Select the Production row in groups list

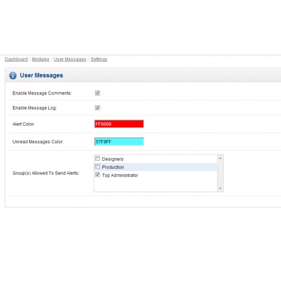click(156, 167)
